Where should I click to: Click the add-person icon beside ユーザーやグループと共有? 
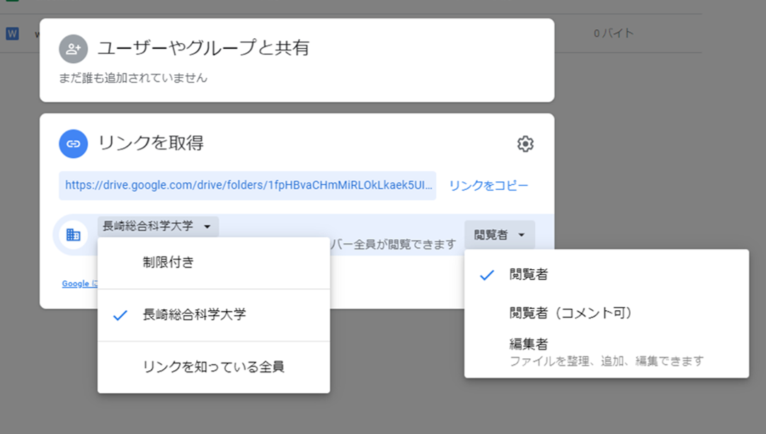pyautogui.click(x=74, y=49)
